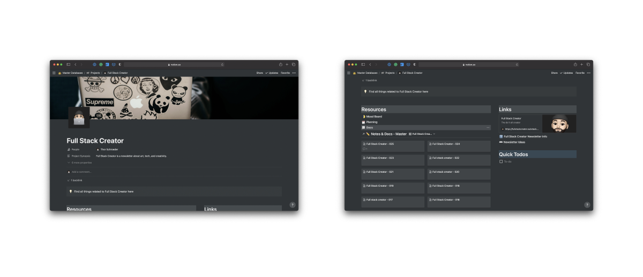Click Share in the right Notion topbar

(554, 73)
